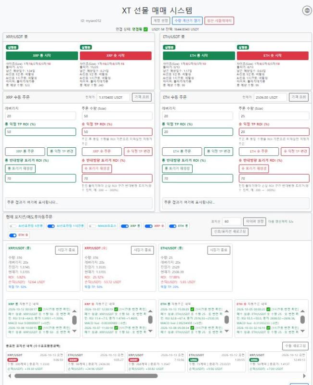Viewport: 313px width, 385px height.
Task: Click XRP 숏 익절 TP 변경
Action: pyautogui.click(x=138, y=152)
